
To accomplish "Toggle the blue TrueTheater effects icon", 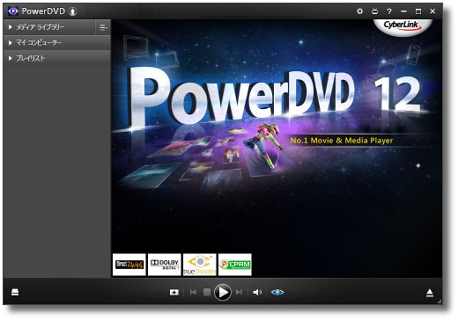I will (277, 292).
